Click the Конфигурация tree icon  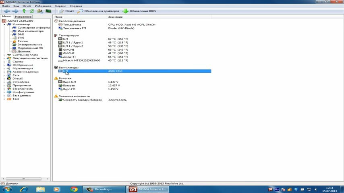9,92
